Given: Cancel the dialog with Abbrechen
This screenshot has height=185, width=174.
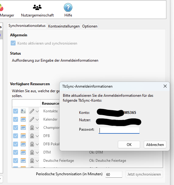Looking at the screenshot, I should click(x=155, y=144).
